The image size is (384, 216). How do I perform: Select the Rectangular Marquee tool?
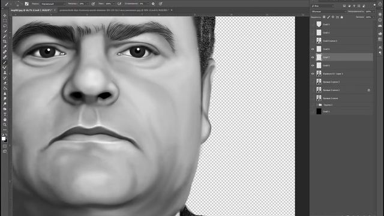coord(5,20)
